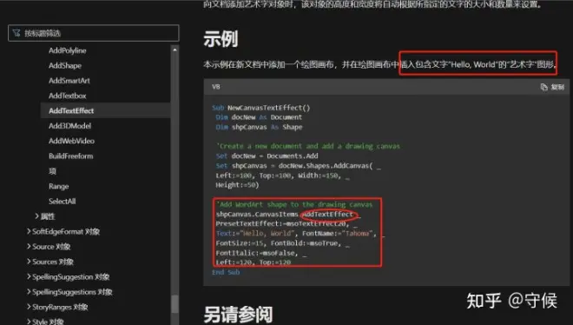Viewport: 573px width, 325px height.
Task: Open the 项 (Item) method page
Action: (52, 170)
